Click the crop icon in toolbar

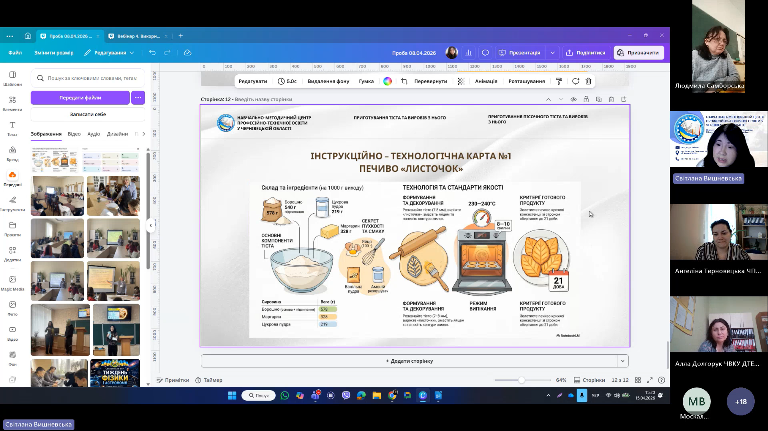click(404, 81)
